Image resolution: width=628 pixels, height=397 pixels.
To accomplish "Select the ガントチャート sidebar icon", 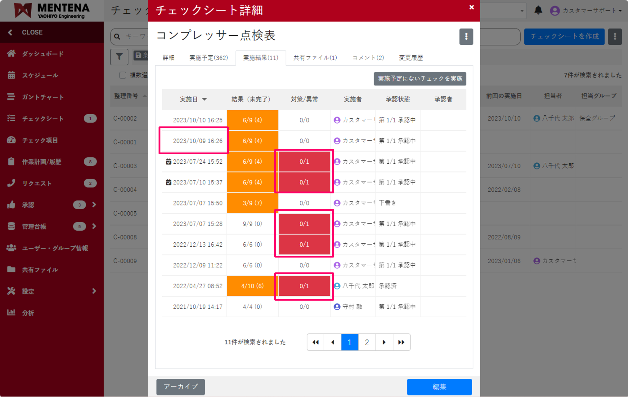I will point(11,97).
